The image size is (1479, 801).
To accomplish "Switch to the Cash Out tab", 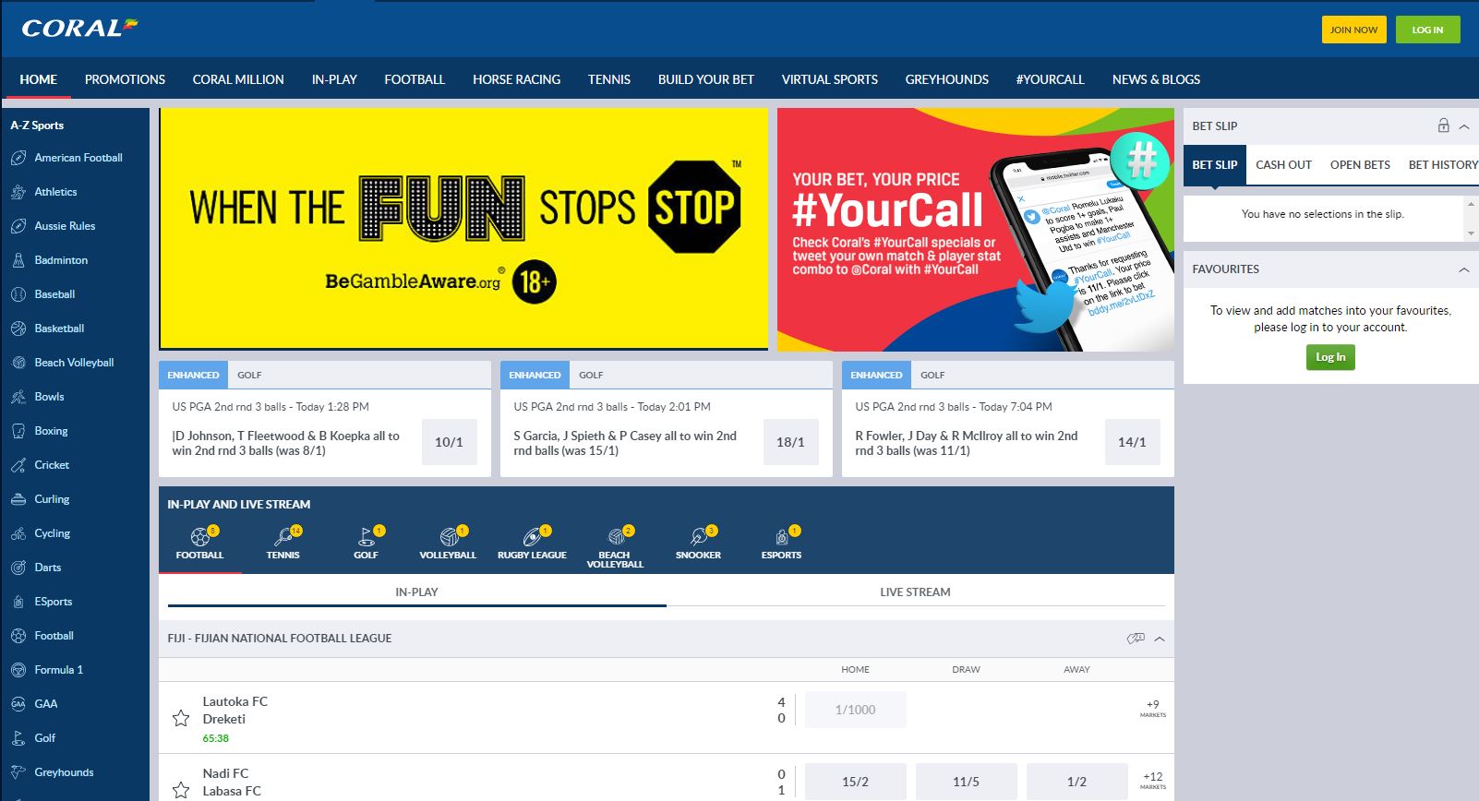I will [1283, 164].
